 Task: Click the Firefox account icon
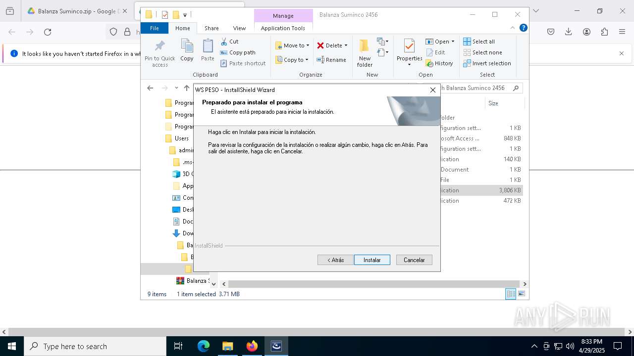586,32
